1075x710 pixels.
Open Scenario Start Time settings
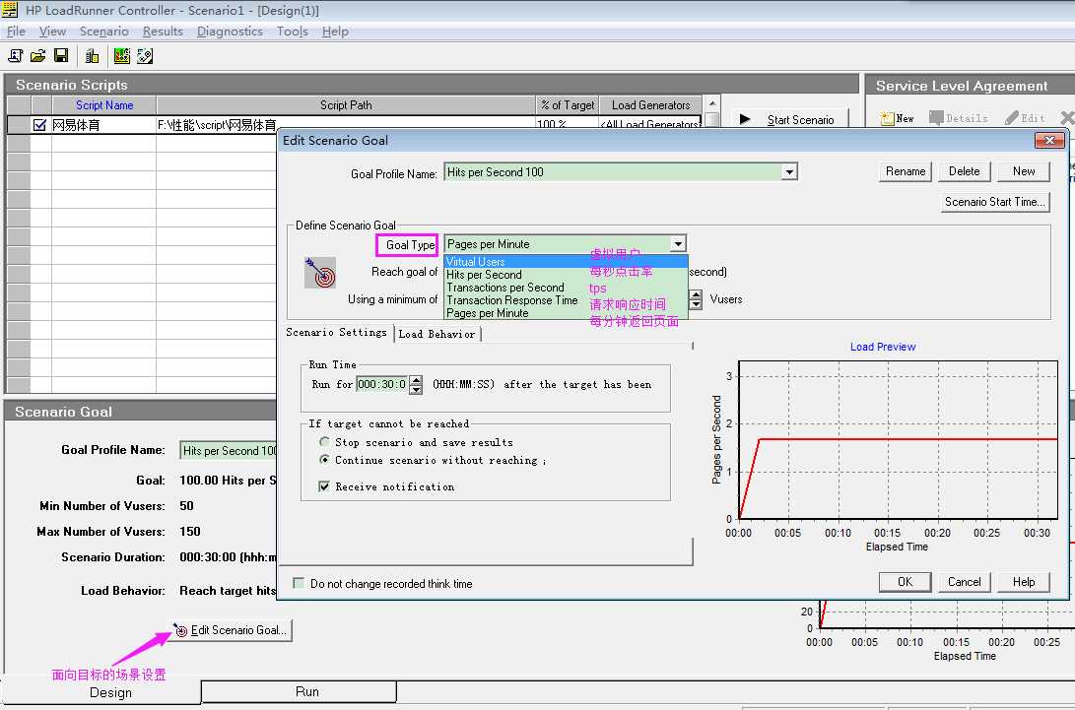[x=995, y=202]
